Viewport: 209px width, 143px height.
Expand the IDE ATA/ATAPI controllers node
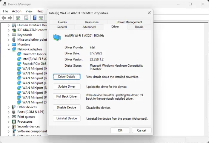coord(9,30)
